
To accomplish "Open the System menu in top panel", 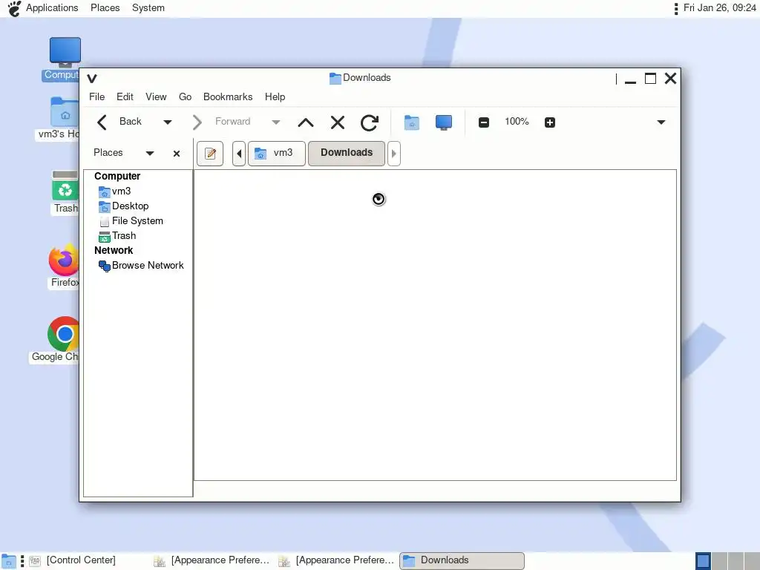I will [x=148, y=7].
